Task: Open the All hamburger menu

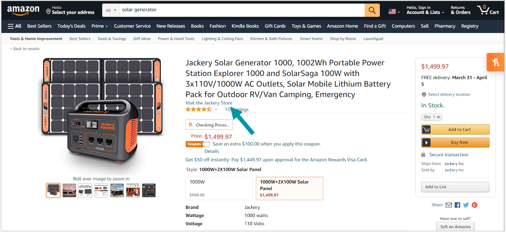Action: [15, 26]
